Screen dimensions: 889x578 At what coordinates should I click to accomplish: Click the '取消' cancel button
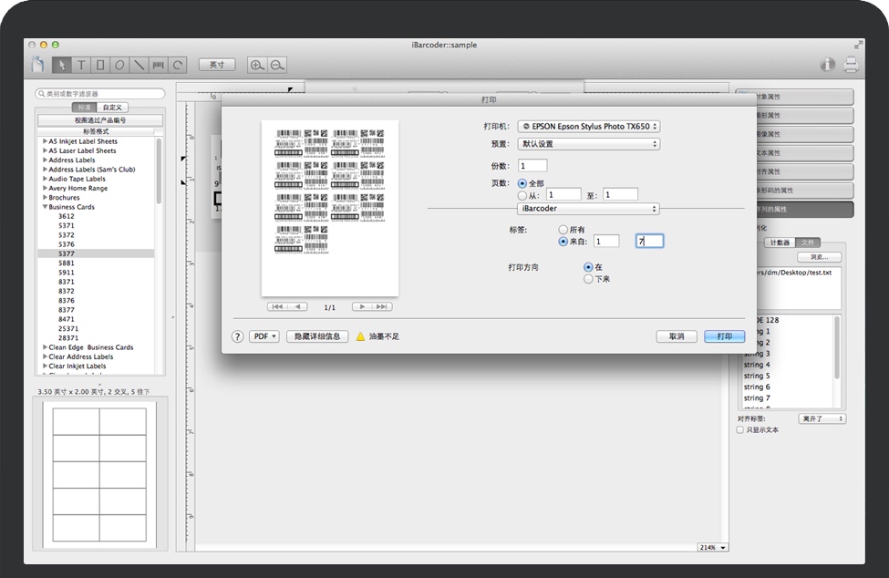(677, 336)
